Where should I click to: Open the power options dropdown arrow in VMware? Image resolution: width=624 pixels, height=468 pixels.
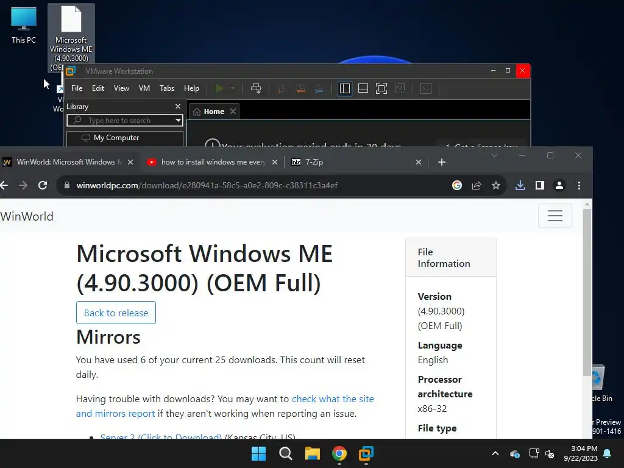point(233,88)
